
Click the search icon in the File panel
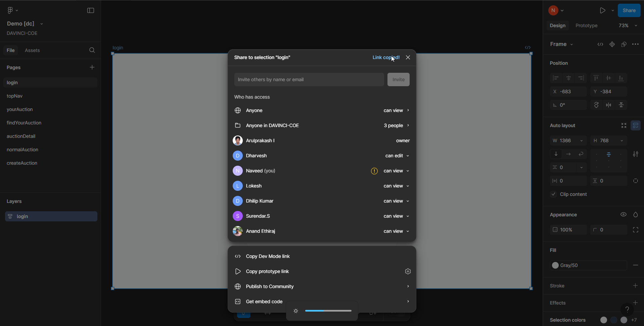(x=92, y=50)
